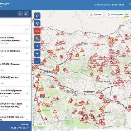The image size is (131, 131).
Task: Toggle the red weather cloud map button
Action: (x=37, y=31)
